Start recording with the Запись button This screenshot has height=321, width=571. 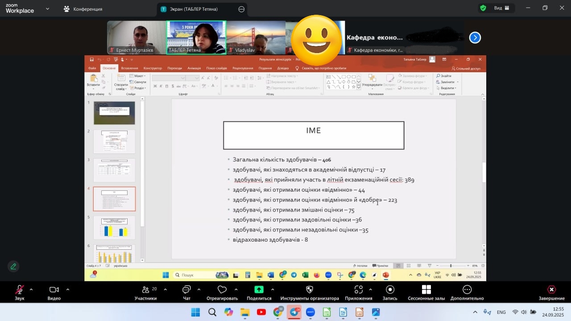coord(390,291)
